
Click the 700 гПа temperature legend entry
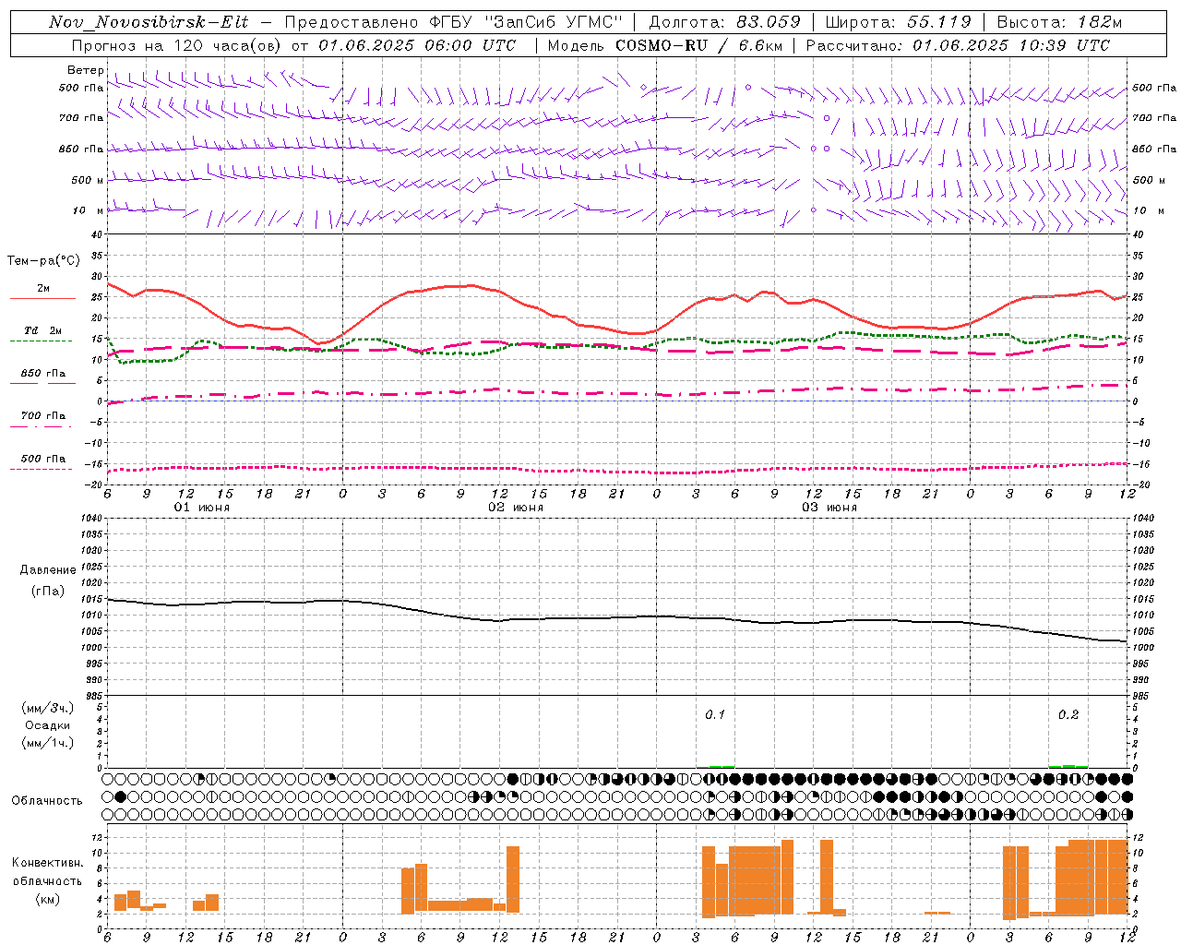42,416
